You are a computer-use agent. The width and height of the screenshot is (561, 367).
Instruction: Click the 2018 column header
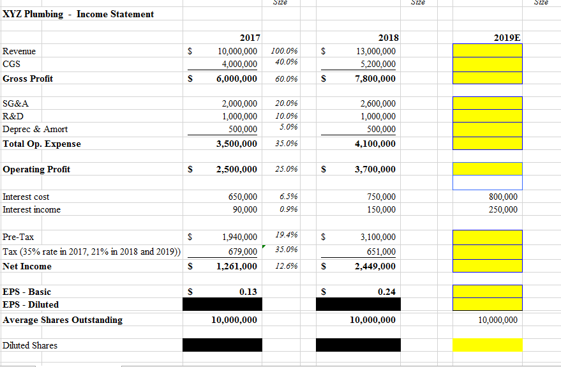(389, 38)
